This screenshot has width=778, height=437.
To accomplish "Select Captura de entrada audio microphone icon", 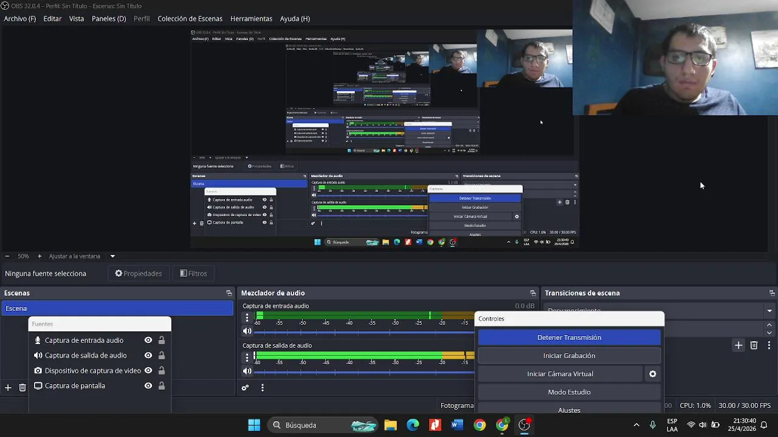I will [x=38, y=340].
